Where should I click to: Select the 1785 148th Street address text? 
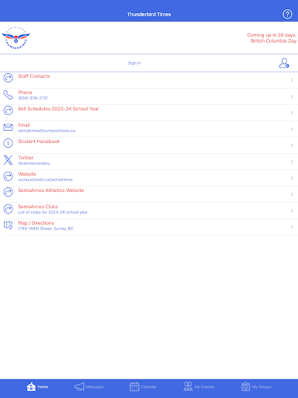pyautogui.click(x=46, y=229)
